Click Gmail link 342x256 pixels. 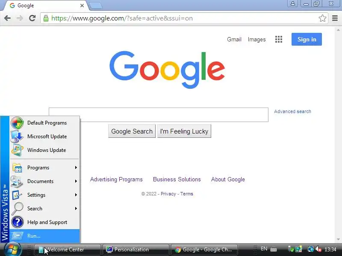pos(234,39)
